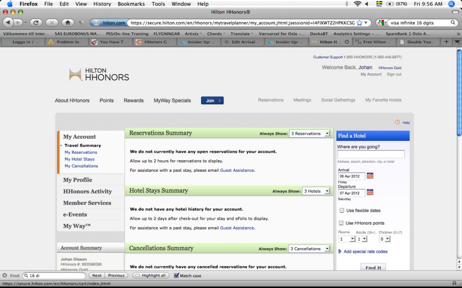This screenshot has width=462, height=288.
Task: Close the Find bar
Action: pyautogui.click(x=4, y=276)
